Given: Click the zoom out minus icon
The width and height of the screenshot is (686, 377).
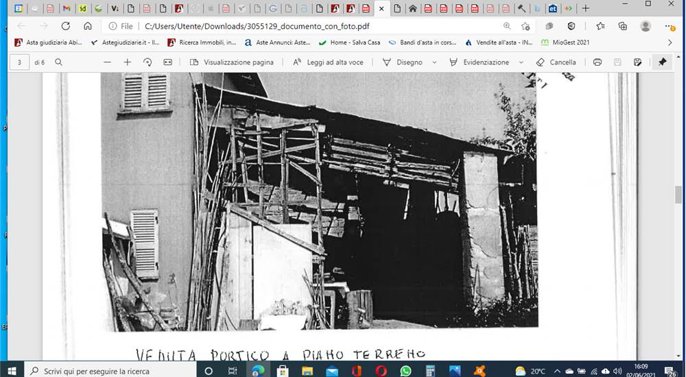Looking at the screenshot, I should pos(107,62).
